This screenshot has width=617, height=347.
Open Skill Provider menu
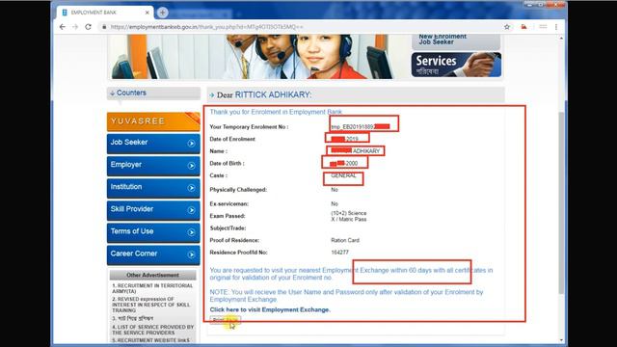(153, 210)
